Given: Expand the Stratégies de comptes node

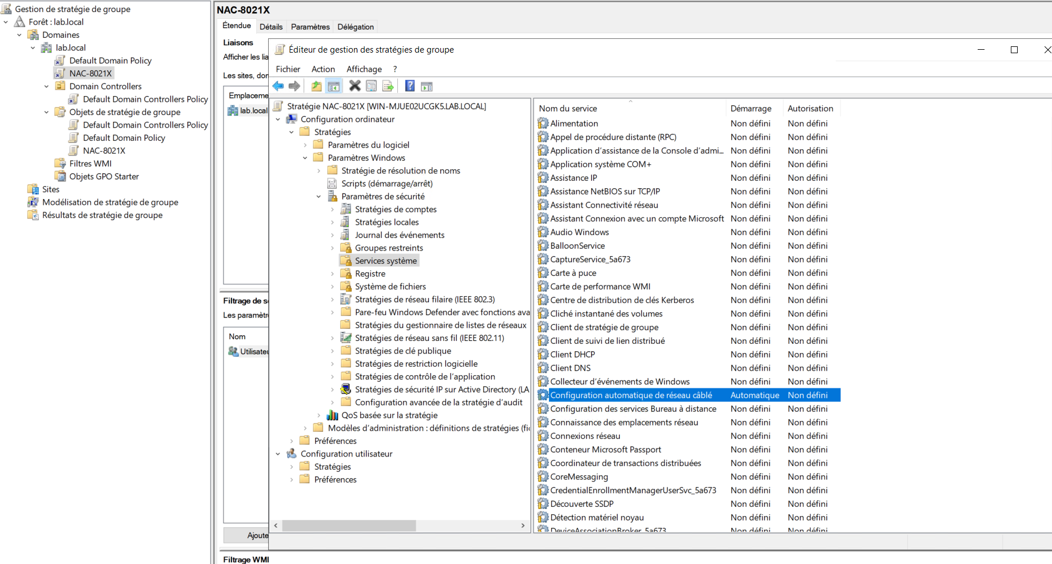Looking at the screenshot, I should pyautogui.click(x=332, y=209).
